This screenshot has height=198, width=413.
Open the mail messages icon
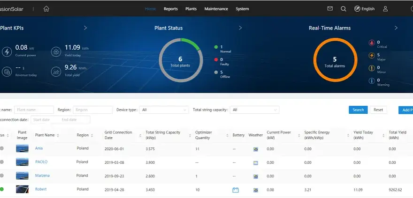pos(330,8)
